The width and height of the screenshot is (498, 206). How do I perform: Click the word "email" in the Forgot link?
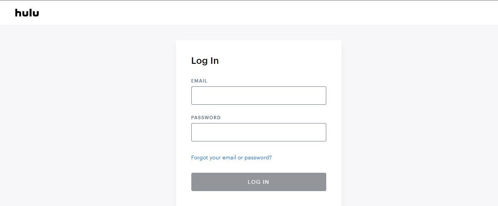(x=229, y=157)
